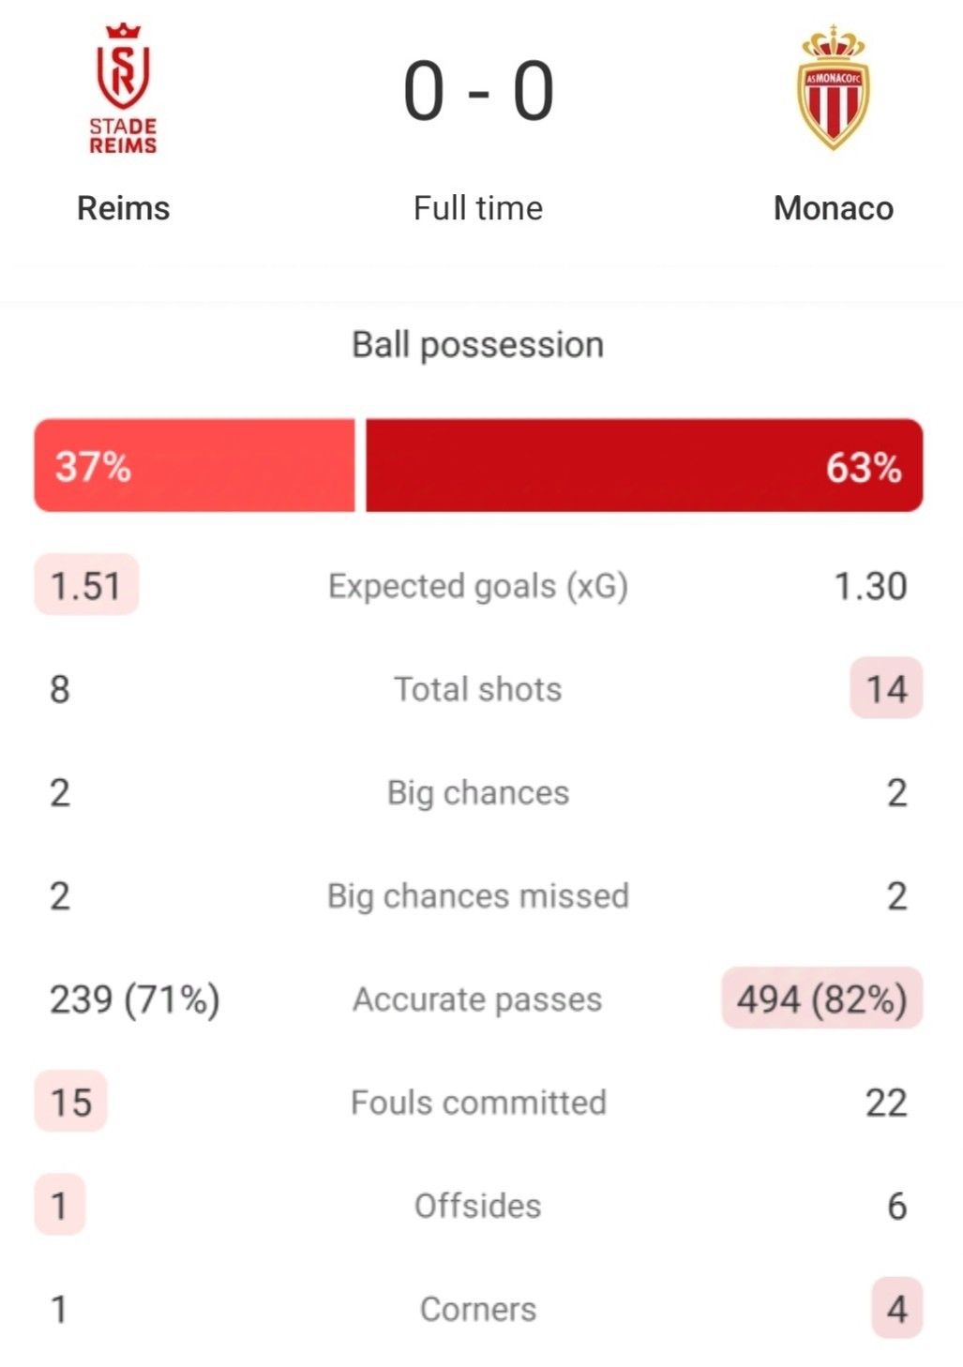Viewport: 963px width, 1367px height.
Task: Open the Stade Reims club crest
Action: pos(123,88)
